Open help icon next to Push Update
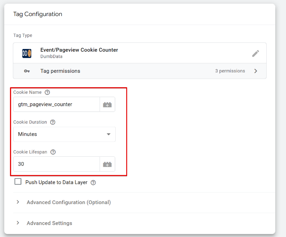Viewport: 286px width, 237px height. (93, 183)
